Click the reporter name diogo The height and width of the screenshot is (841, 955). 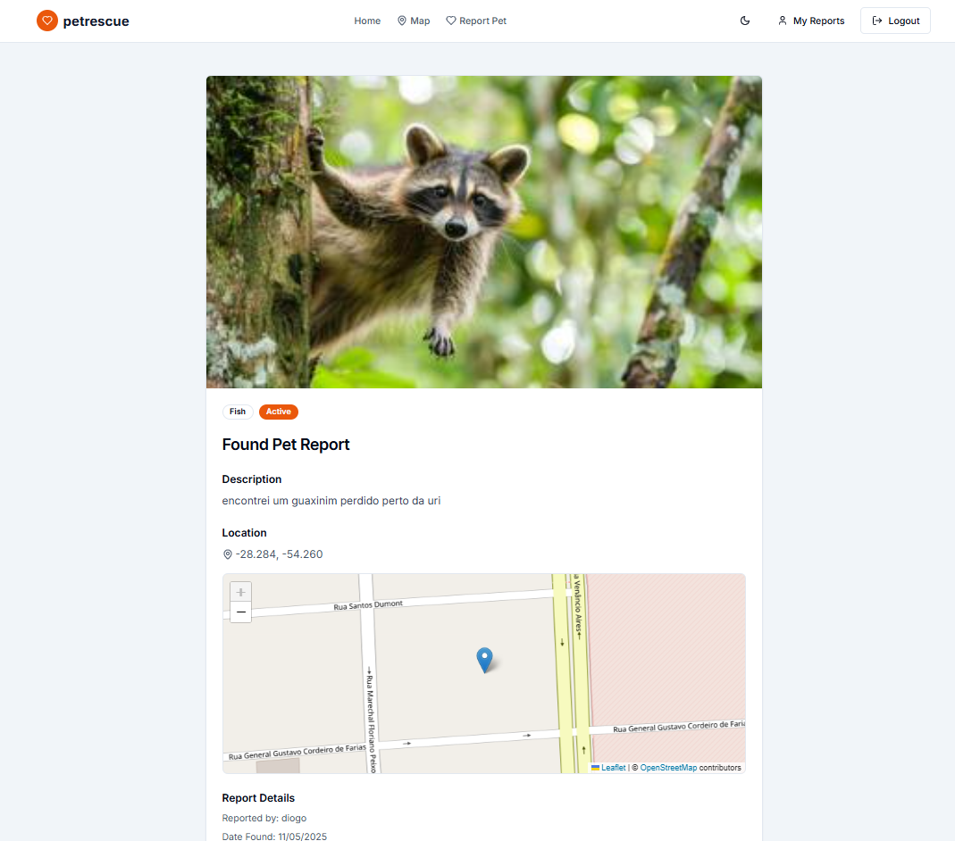pyautogui.click(x=294, y=818)
